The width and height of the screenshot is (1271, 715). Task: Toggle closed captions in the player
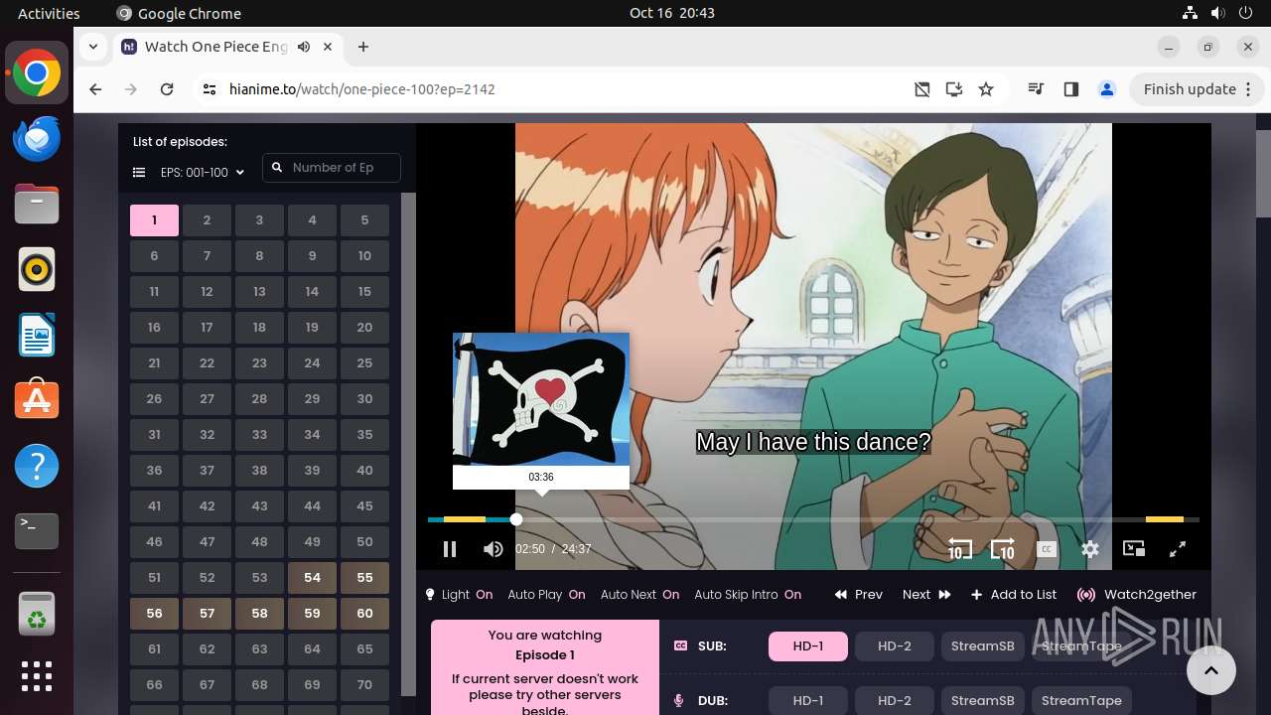click(1047, 549)
